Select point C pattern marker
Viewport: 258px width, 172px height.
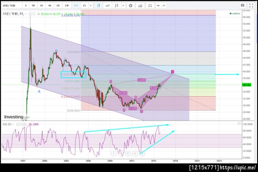coord(141,111)
